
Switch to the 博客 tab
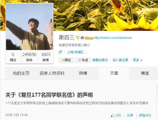tap(145, 73)
